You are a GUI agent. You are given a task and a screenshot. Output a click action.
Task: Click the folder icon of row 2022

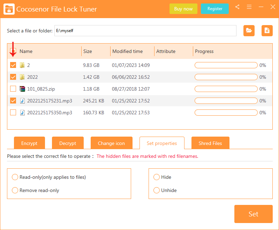point(22,77)
